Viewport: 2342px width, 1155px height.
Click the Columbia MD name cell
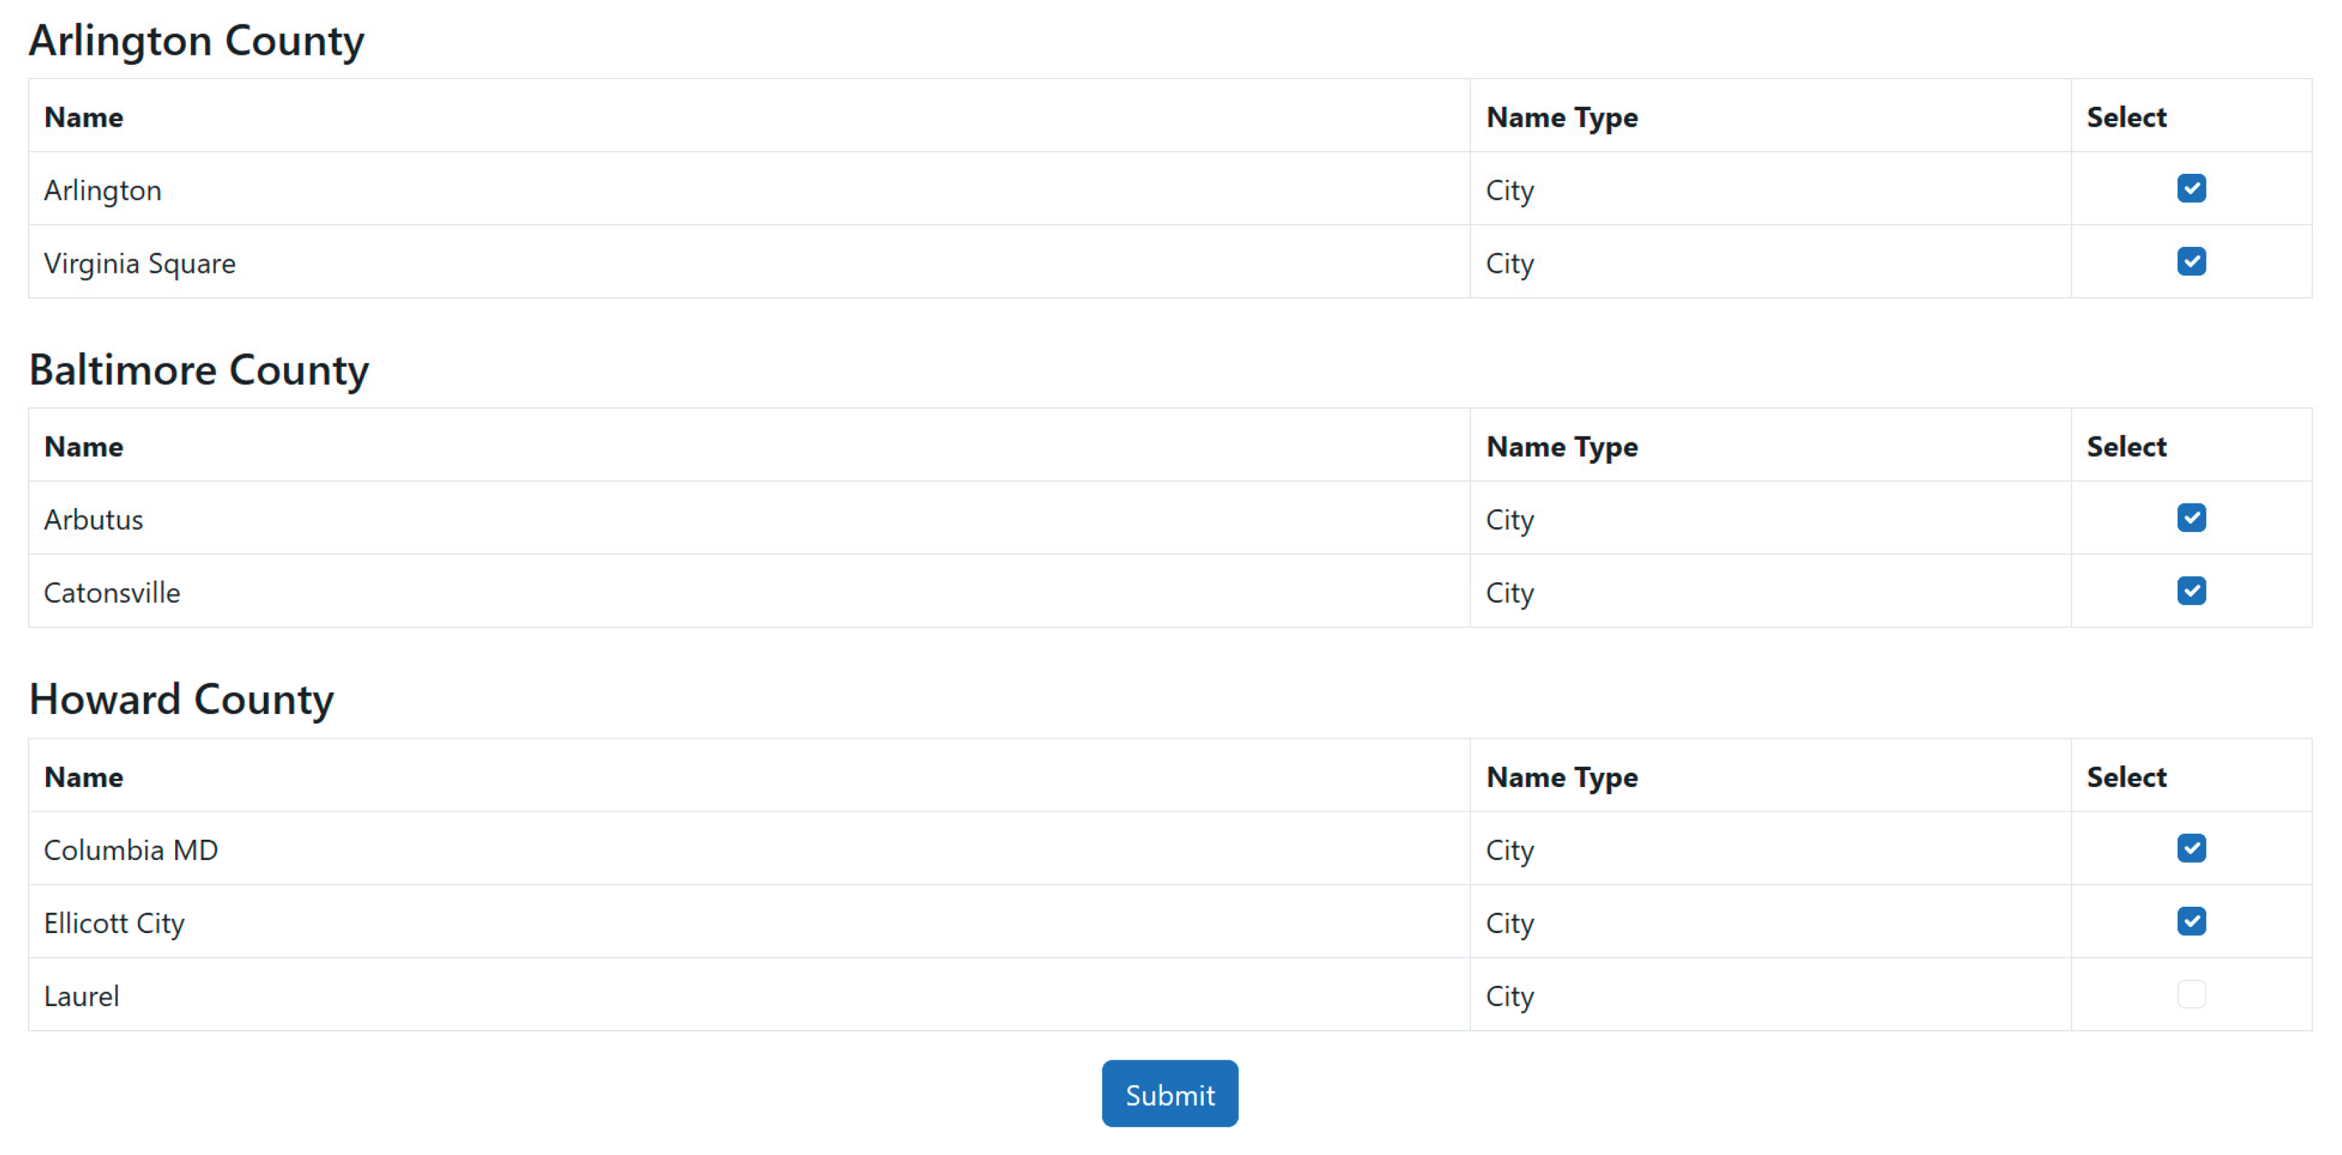(749, 848)
